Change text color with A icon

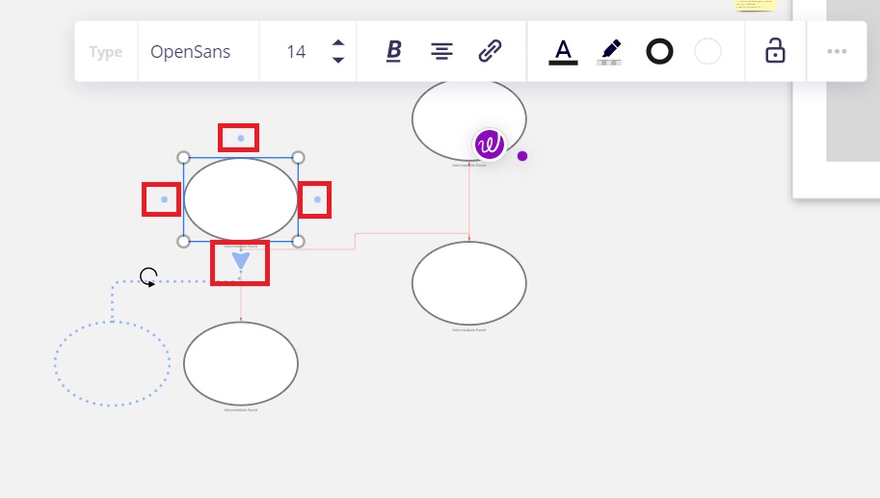pyautogui.click(x=563, y=52)
